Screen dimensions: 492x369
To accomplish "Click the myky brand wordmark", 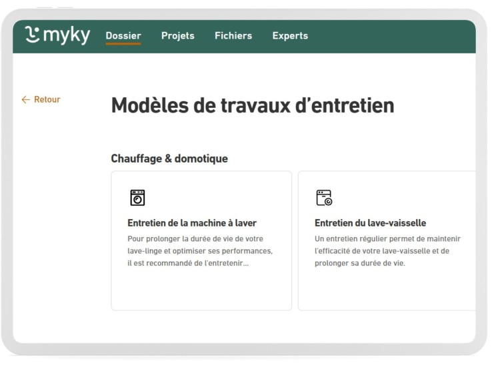I will [x=67, y=36].
